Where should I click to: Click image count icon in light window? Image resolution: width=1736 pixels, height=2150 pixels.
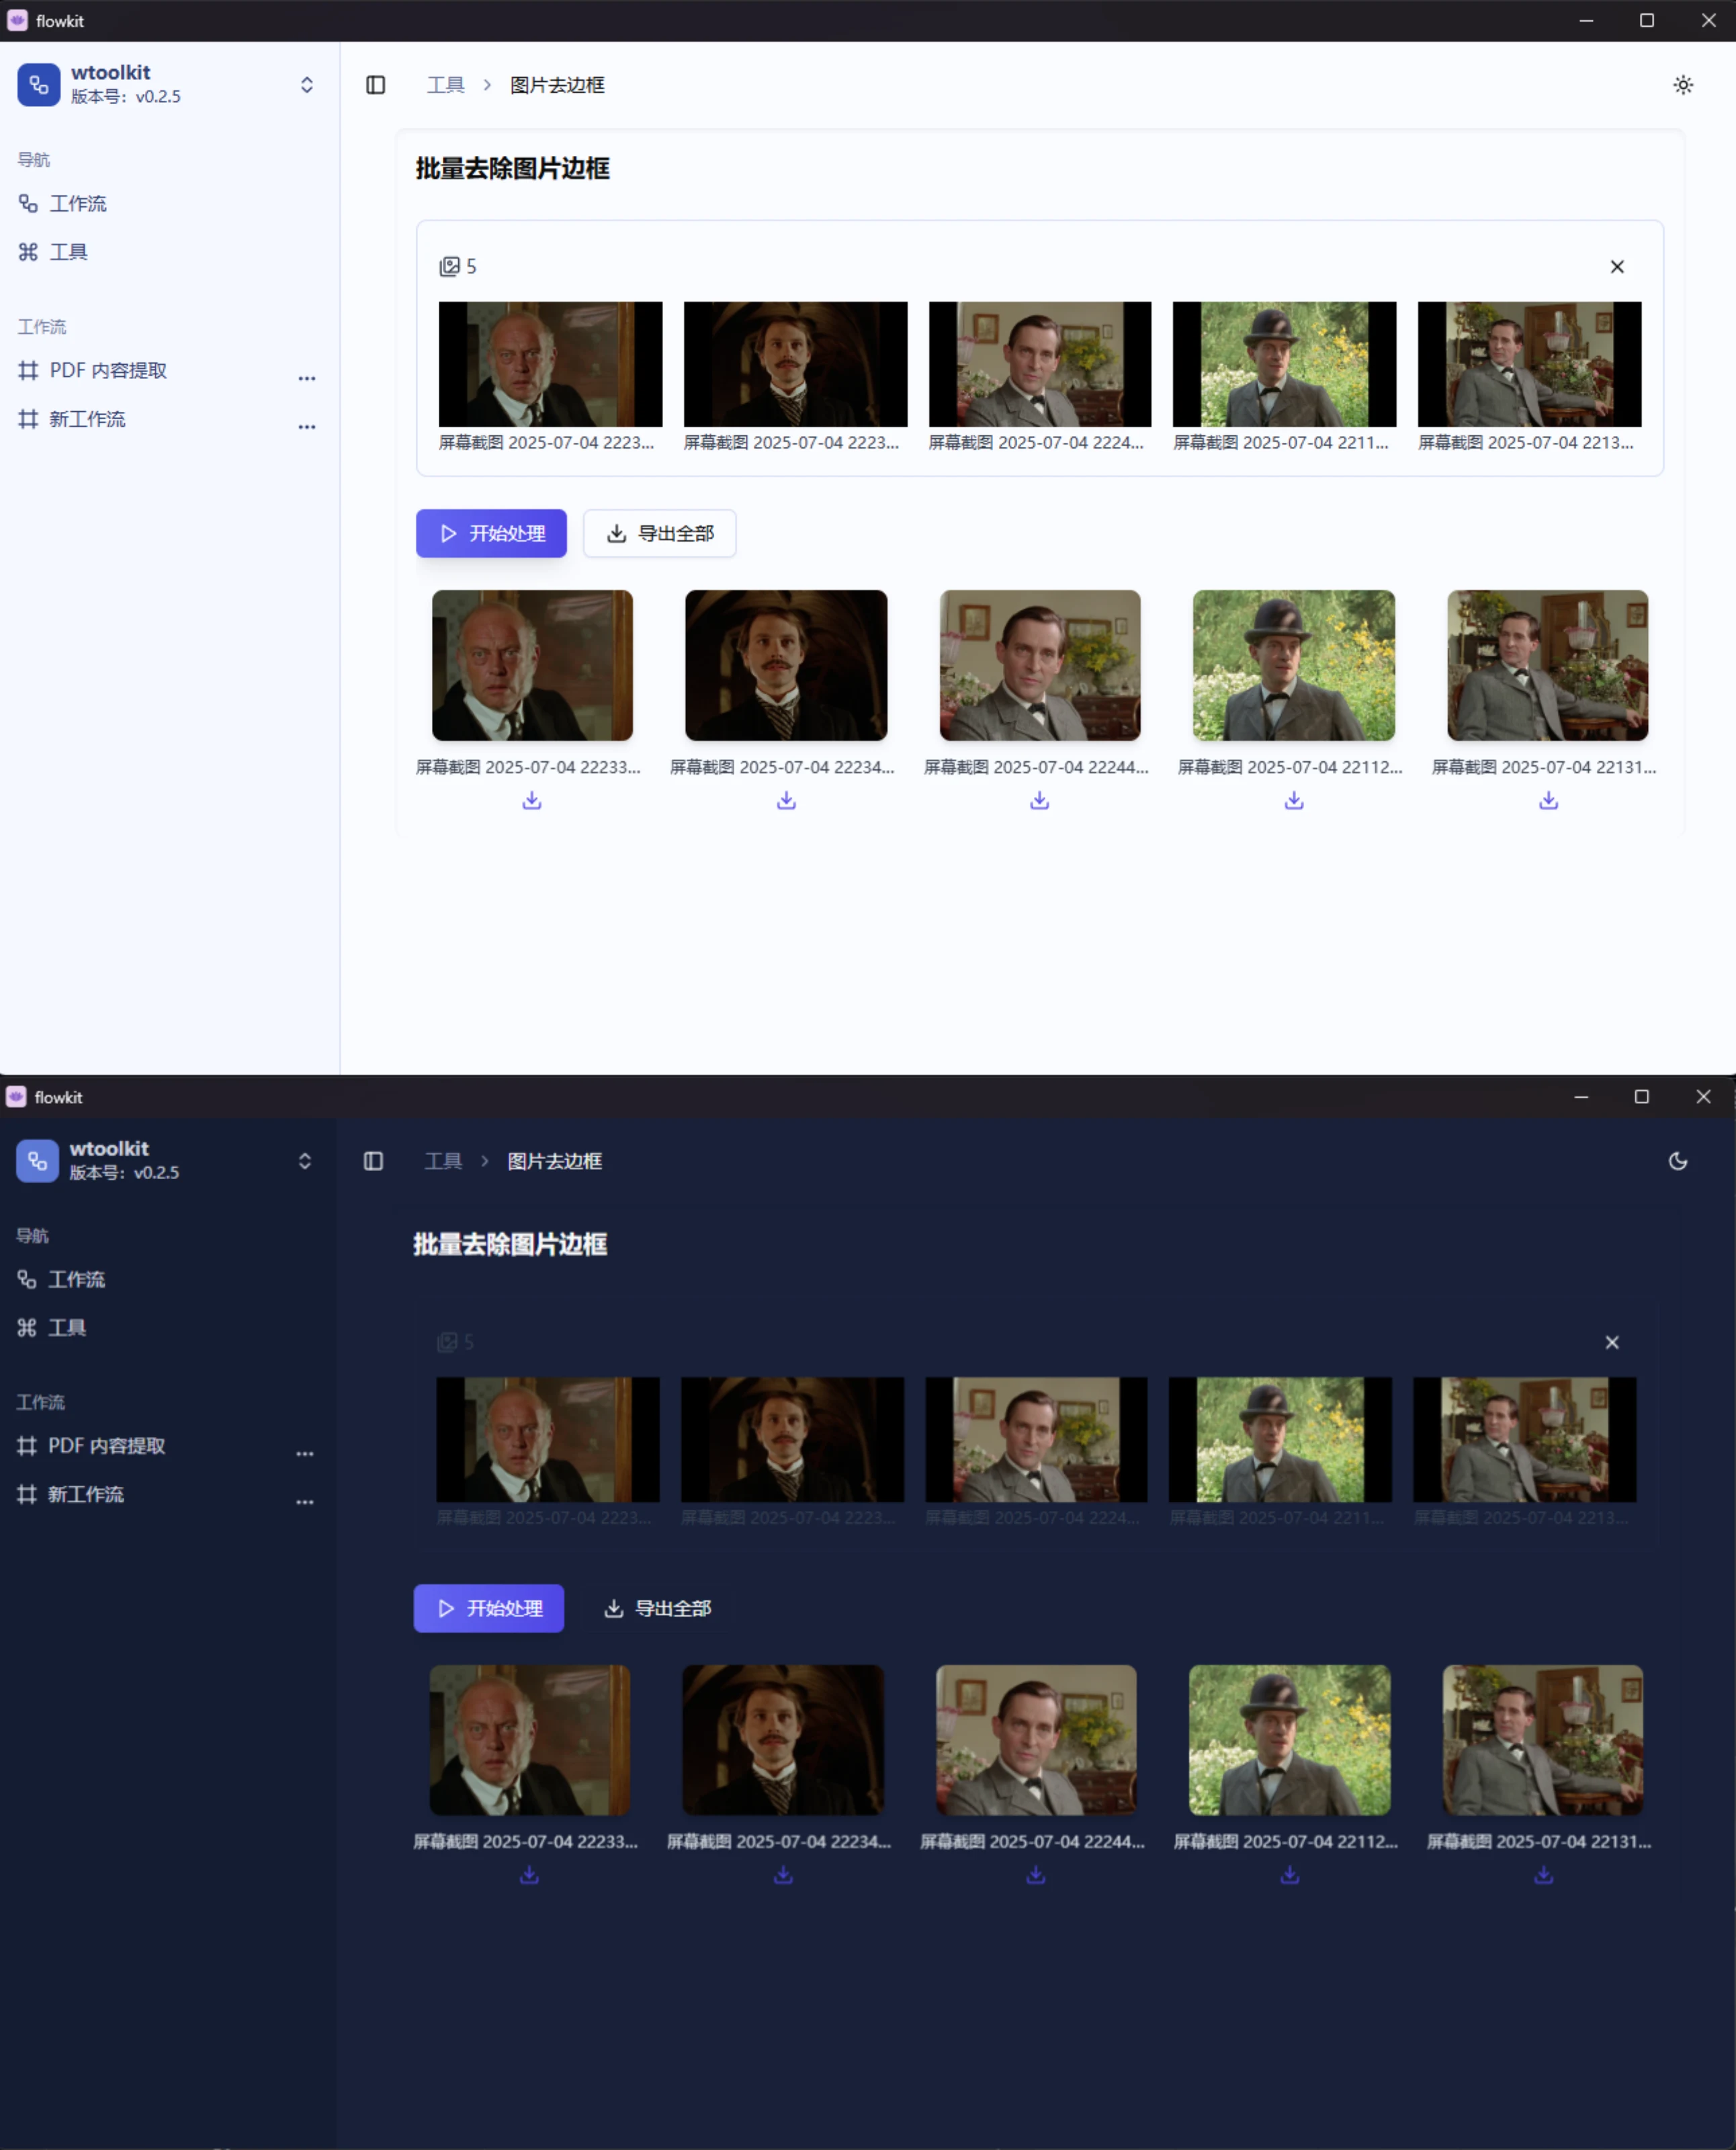click(449, 267)
